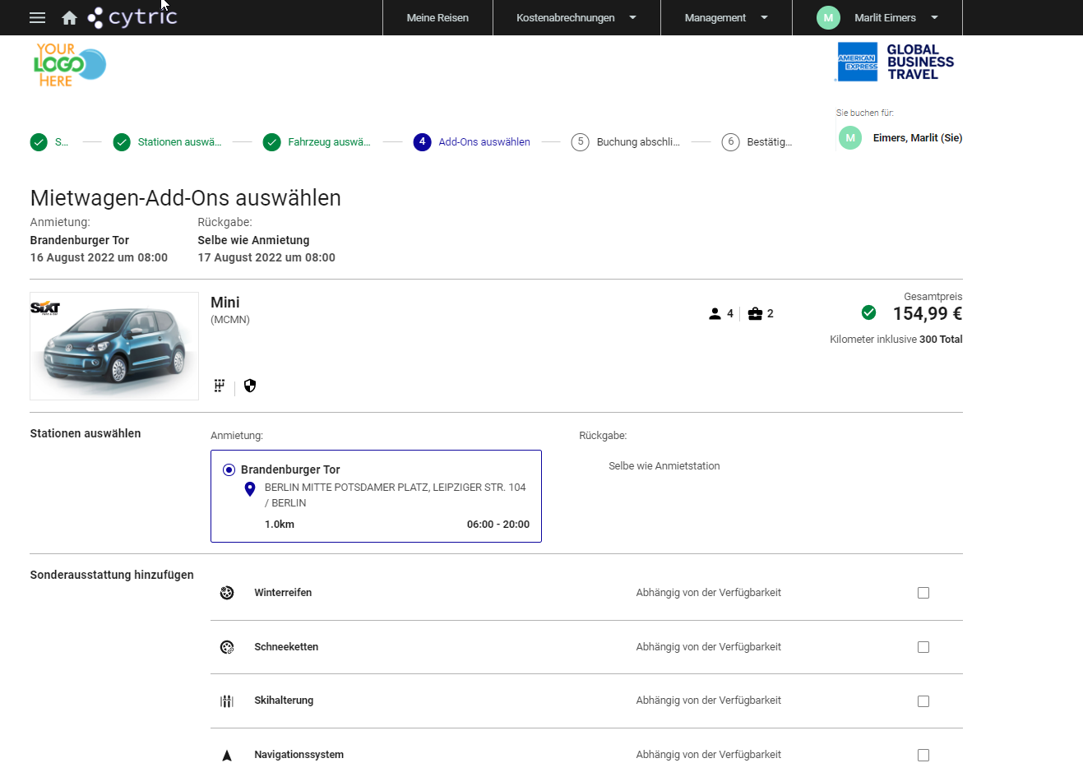Click the Winterreifen tire icon
The width and height of the screenshot is (1083, 763).
pyautogui.click(x=227, y=593)
